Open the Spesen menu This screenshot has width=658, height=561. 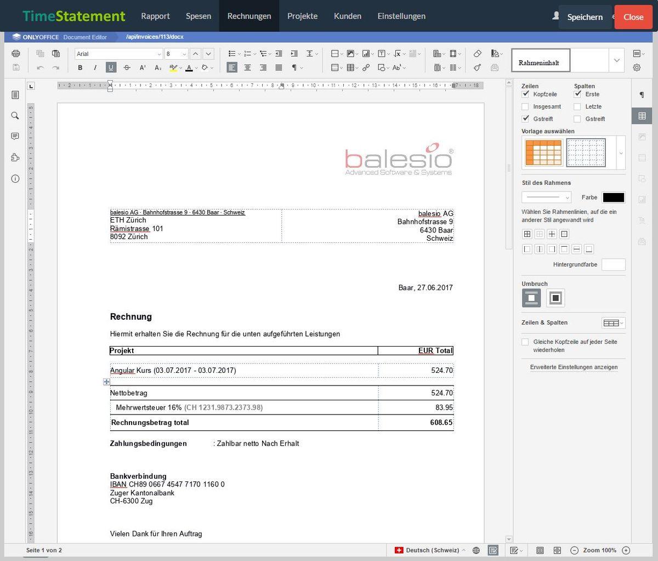(x=198, y=16)
